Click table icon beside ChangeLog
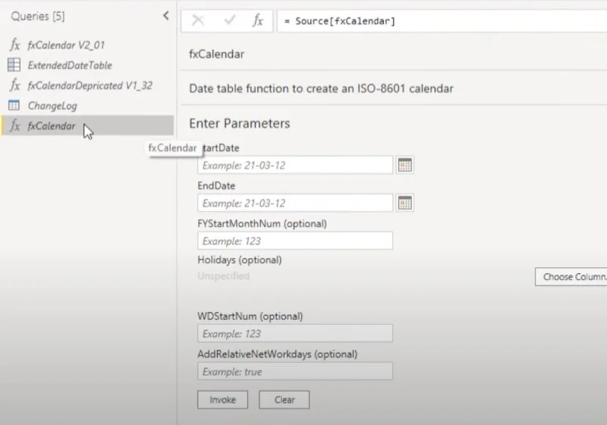This screenshot has width=607, height=425. pyautogui.click(x=14, y=105)
